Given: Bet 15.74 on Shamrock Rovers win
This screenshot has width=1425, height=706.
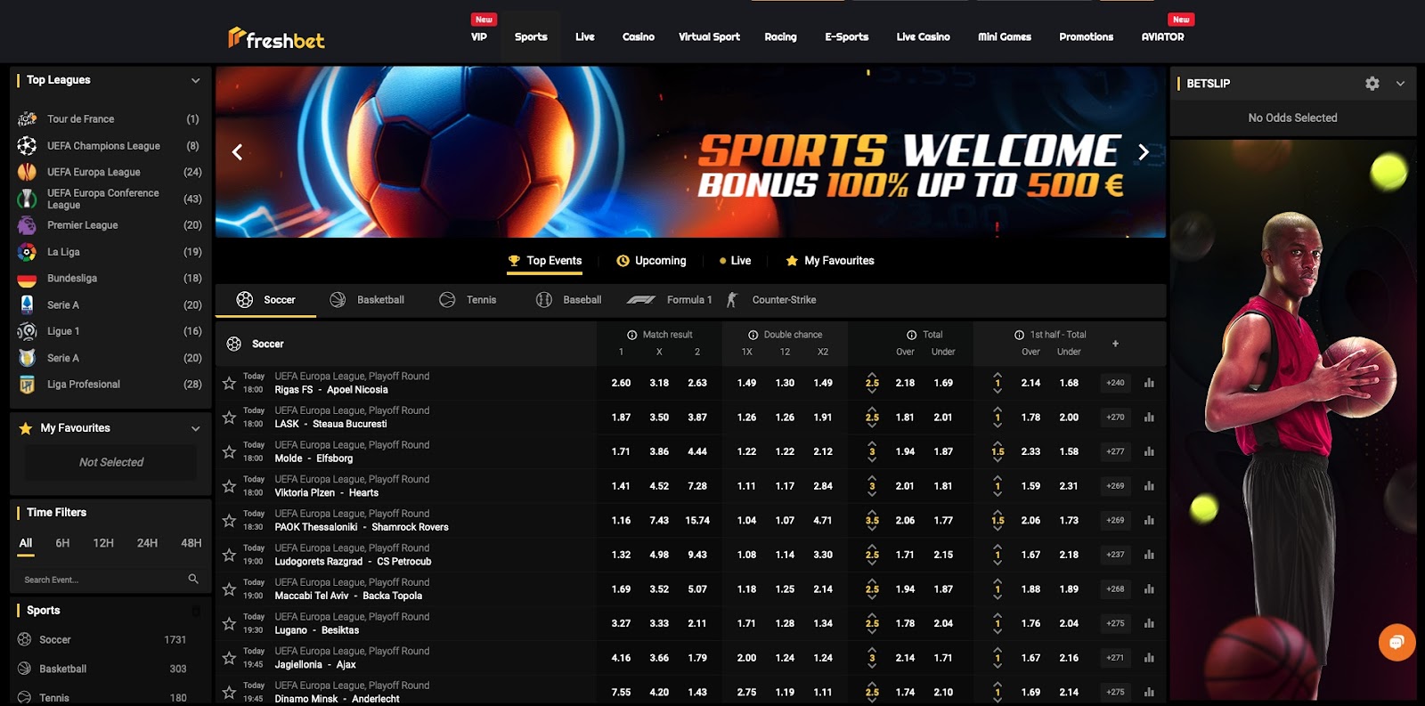Looking at the screenshot, I should tap(697, 520).
